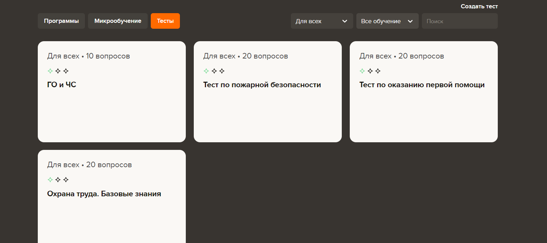547x243 pixels.
Task: Open the Тест по пожарной безопасности title
Action: pyautogui.click(x=262, y=85)
